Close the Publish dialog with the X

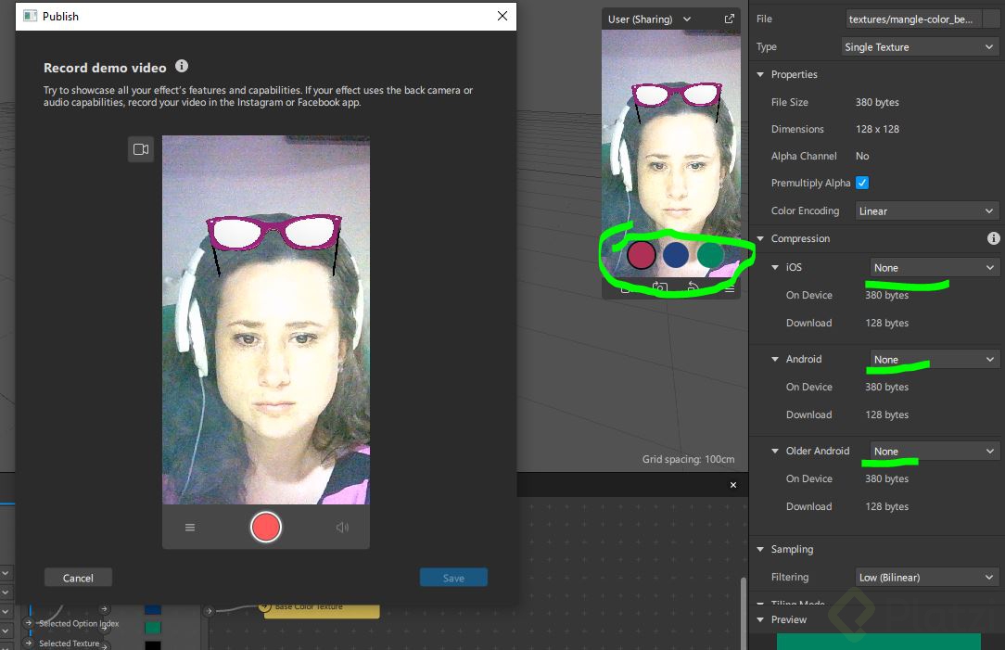pos(502,16)
